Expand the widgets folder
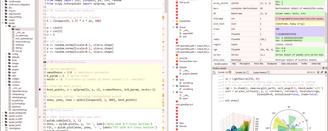328x131 pixels. pos(6,79)
